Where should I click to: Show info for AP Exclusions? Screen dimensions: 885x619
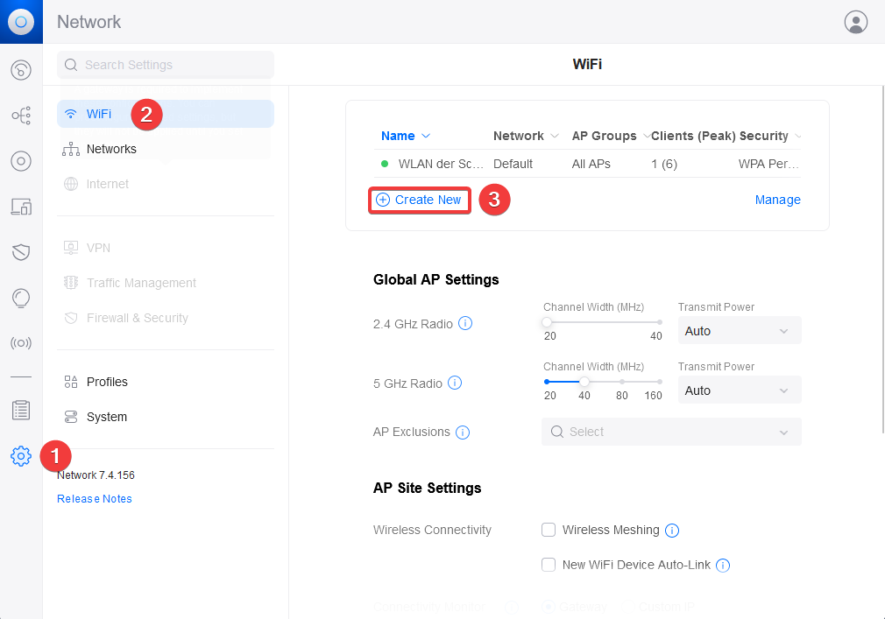coord(463,432)
